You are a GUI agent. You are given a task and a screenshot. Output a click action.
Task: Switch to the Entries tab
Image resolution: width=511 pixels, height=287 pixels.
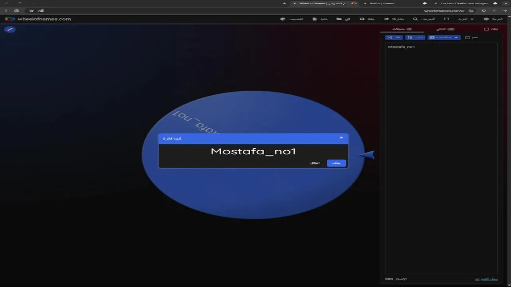tap(402, 29)
